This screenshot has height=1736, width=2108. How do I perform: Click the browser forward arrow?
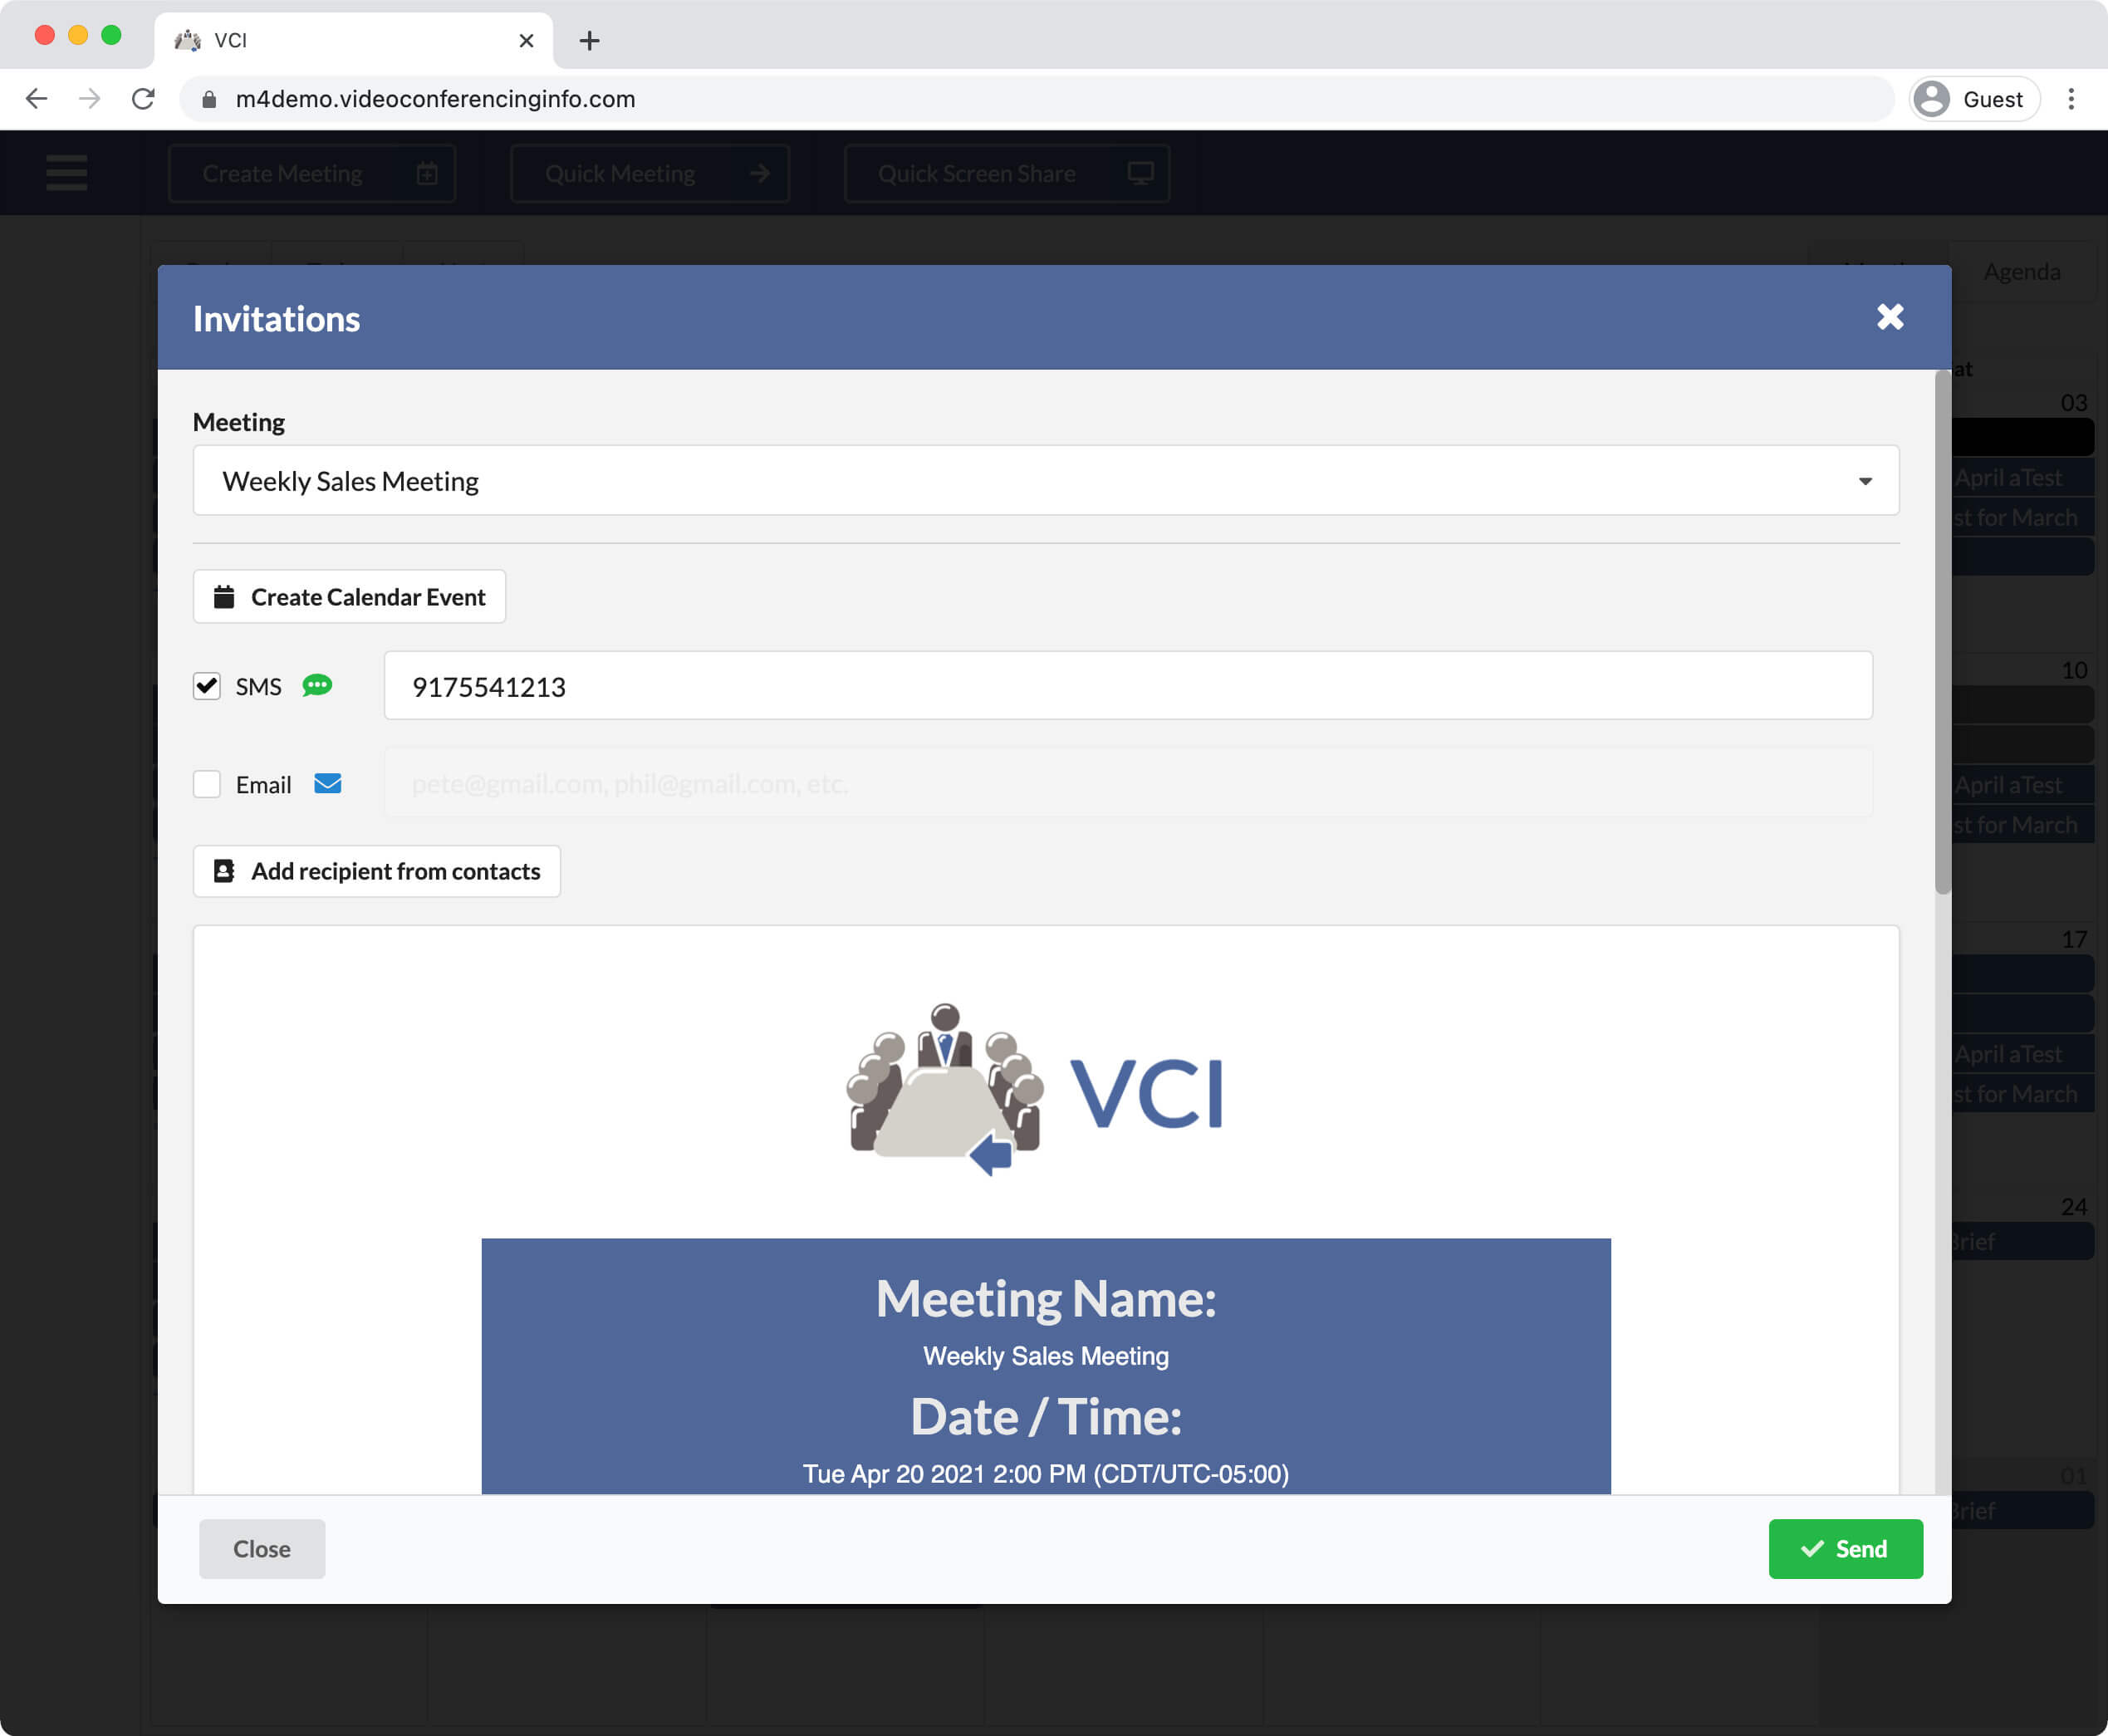point(90,99)
